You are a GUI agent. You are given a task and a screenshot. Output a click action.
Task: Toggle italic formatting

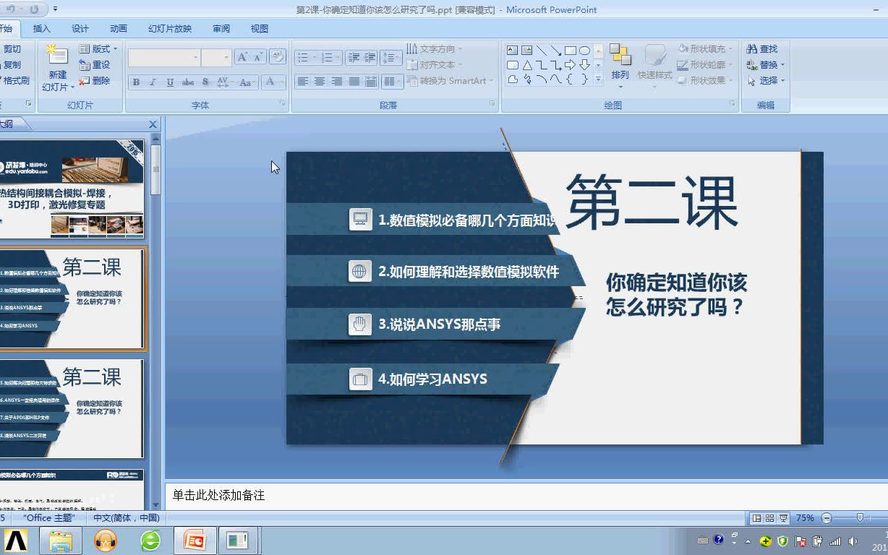tap(151, 82)
